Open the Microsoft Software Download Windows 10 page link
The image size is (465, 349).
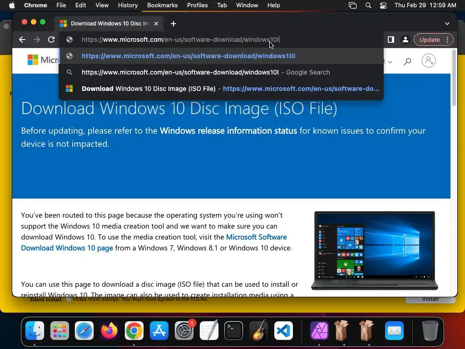tap(153, 243)
